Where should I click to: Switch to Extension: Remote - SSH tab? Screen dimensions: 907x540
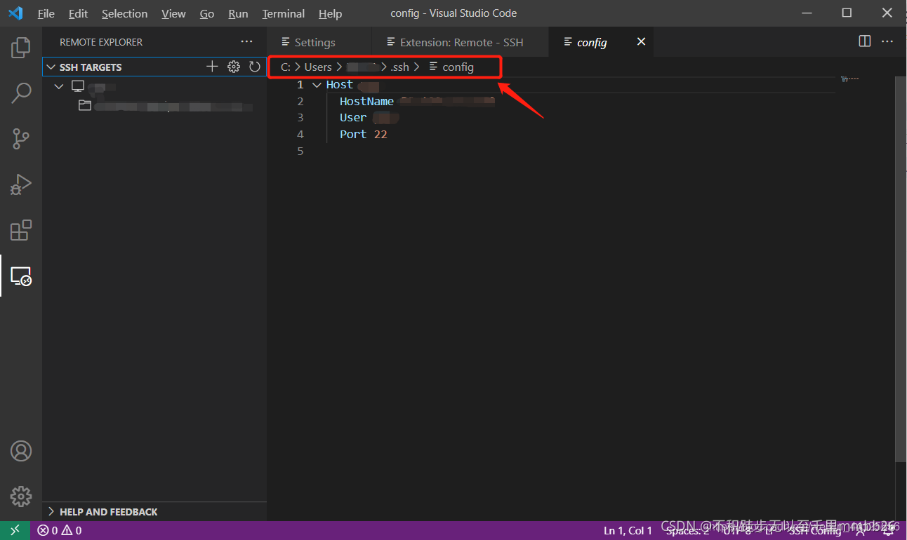tap(461, 42)
